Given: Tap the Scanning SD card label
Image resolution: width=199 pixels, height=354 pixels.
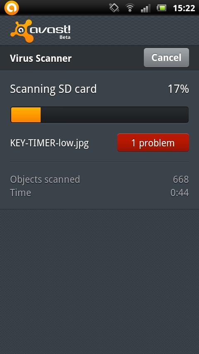Looking at the screenshot, I should coord(53,89).
